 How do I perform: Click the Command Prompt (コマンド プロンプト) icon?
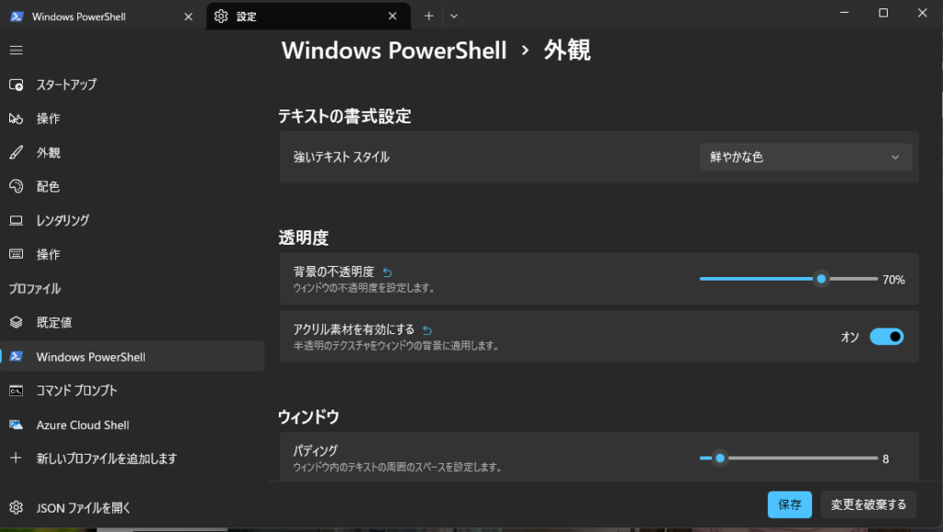17,391
